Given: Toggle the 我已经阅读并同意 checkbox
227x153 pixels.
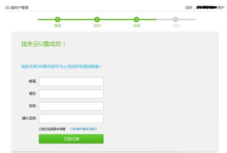Looking at the screenshot, I should pos(40,129).
